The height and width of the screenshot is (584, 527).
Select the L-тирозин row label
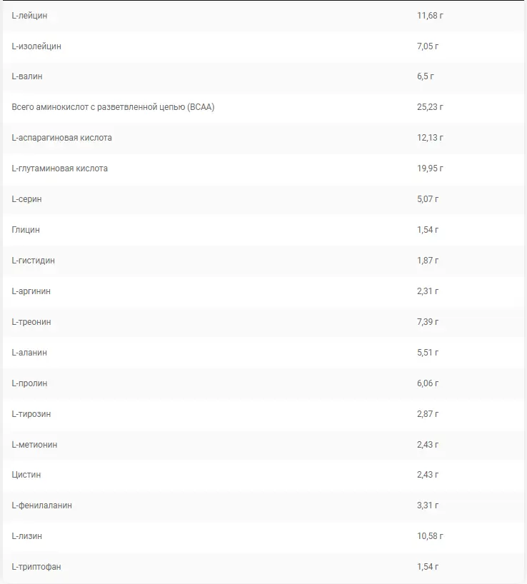31,414
